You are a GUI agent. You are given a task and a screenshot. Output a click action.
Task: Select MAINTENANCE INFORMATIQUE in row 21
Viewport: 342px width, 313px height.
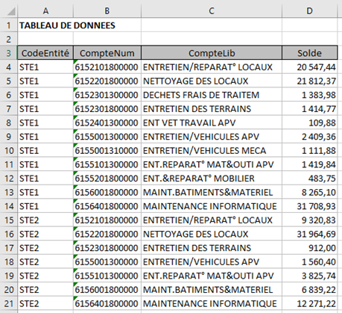[212, 303]
